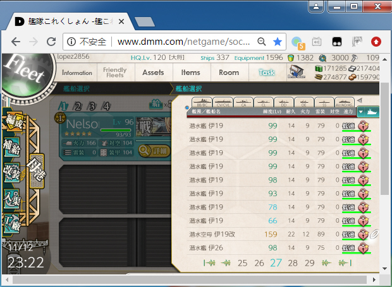Click lock heart on Lv 66 伊19
This screenshot has height=287, width=392.
(364, 221)
